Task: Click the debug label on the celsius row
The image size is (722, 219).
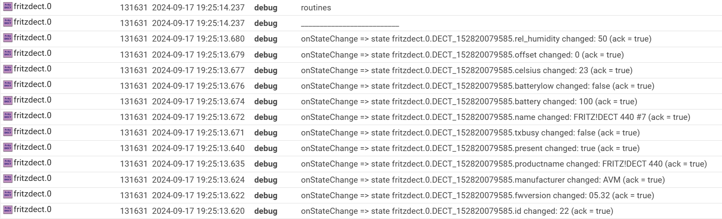Action: (x=266, y=70)
